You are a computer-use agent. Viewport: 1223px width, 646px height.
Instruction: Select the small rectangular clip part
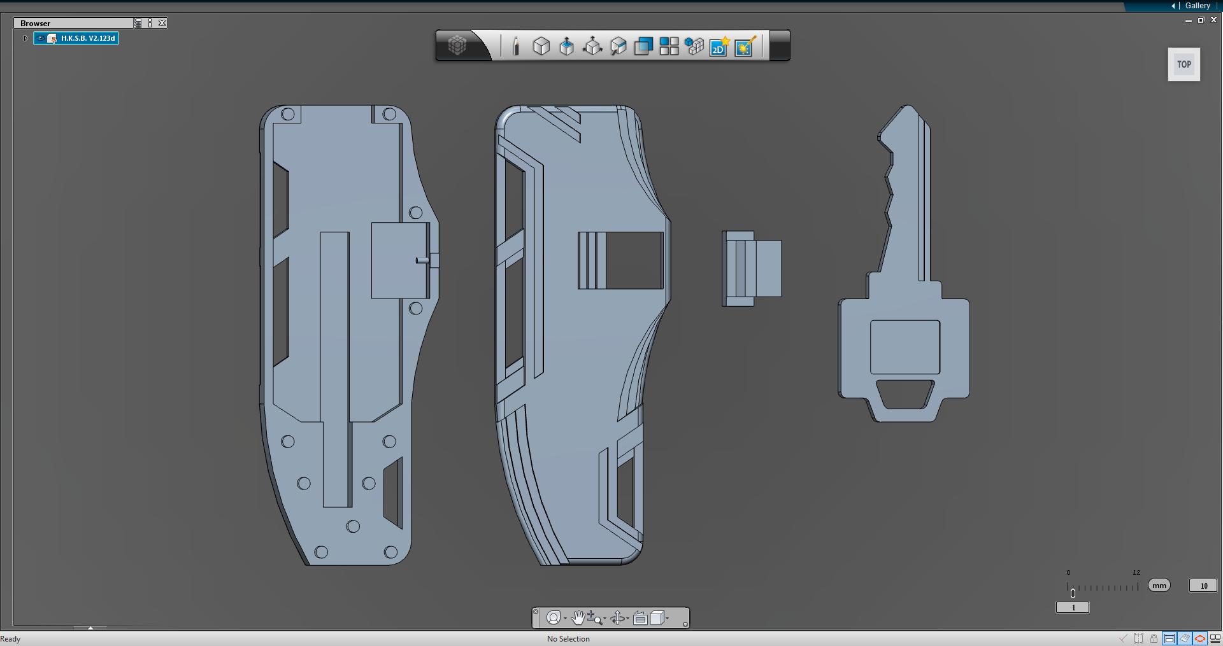tap(752, 269)
